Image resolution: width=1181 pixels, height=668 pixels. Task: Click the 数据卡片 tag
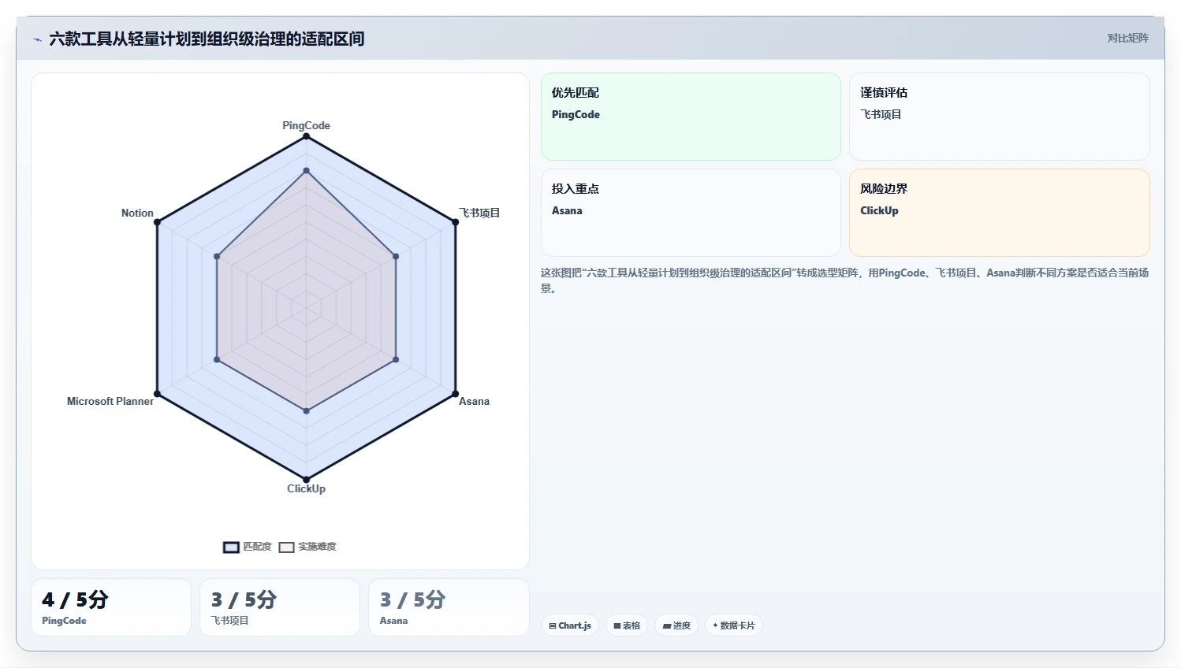pos(733,625)
